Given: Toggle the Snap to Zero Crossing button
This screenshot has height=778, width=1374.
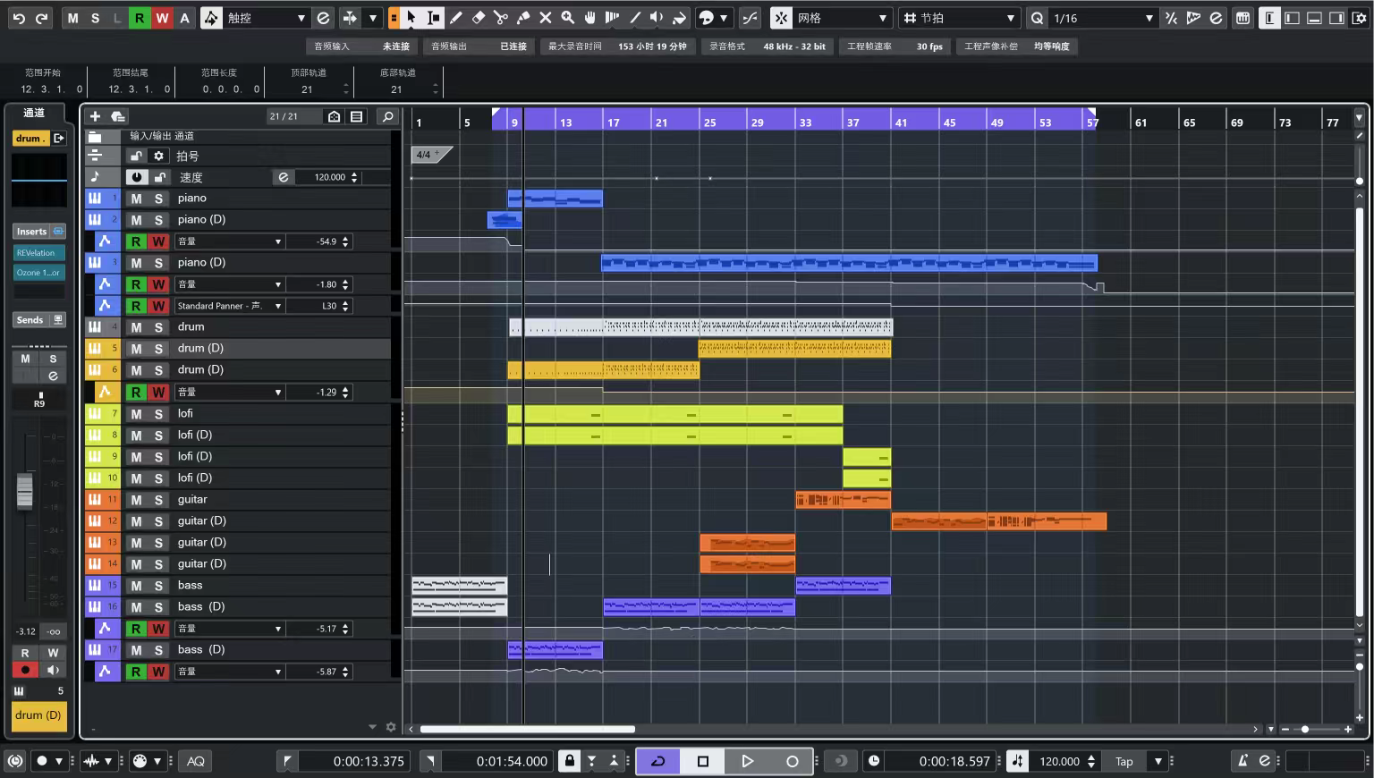Looking at the screenshot, I should 750,18.
